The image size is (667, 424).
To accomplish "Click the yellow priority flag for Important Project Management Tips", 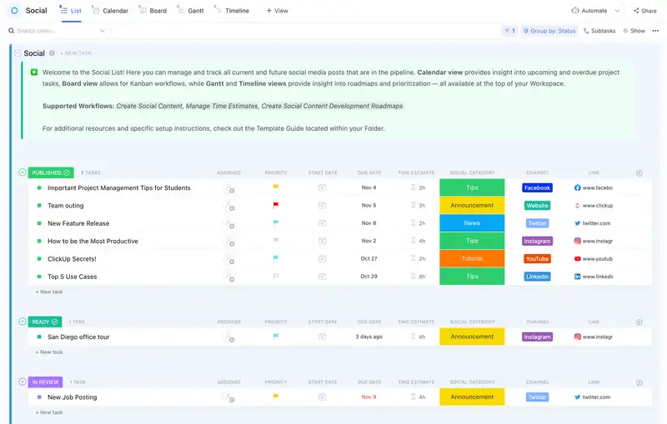I will point(276,187).
